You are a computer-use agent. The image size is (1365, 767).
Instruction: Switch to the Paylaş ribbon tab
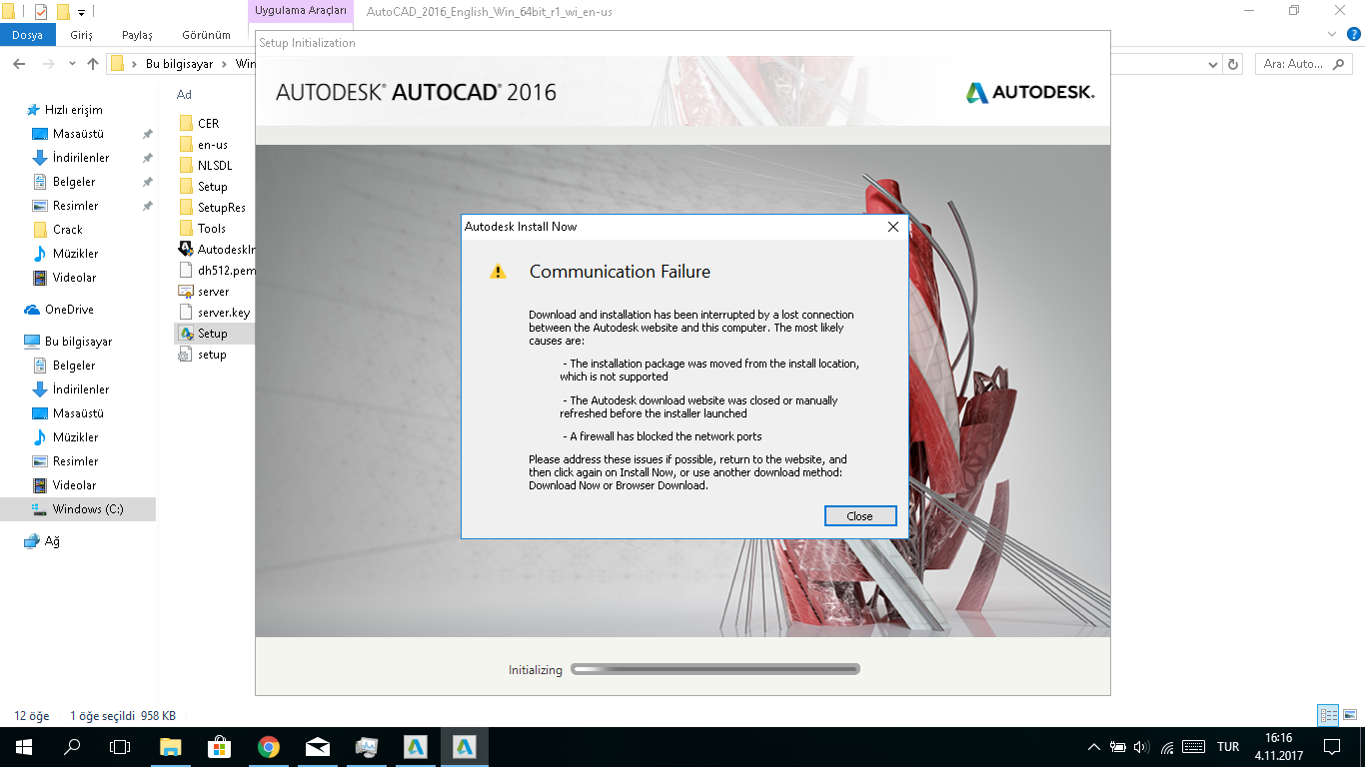click(137, 35)
